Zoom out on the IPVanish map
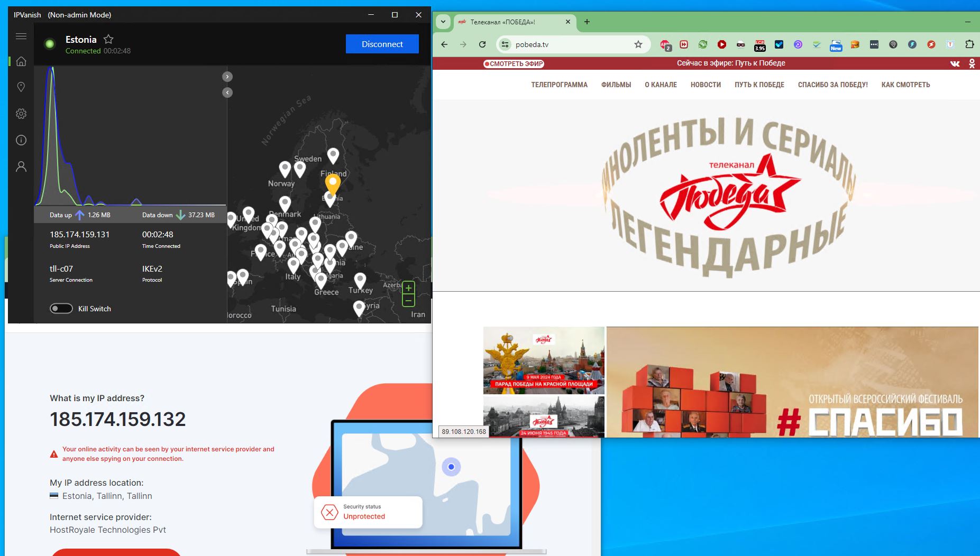Image resolution: width=980 pixels, height=556 pixels. [408, 301]
